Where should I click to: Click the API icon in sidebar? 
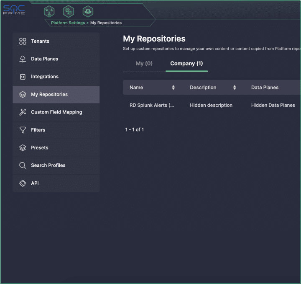point(23,183)
